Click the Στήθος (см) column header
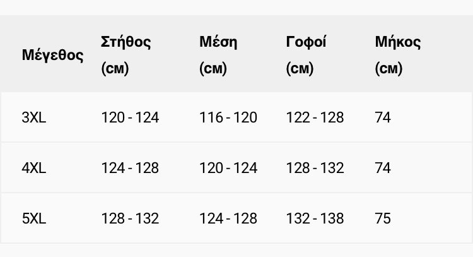473x257 pixels. point(126,55)
